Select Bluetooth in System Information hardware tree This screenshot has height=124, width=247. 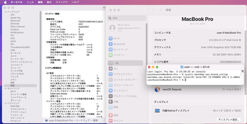(x=15, y=21)
